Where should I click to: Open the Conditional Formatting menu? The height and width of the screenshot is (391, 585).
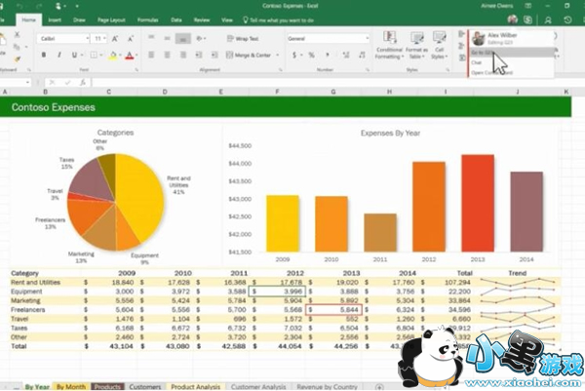tap(389, 45)
